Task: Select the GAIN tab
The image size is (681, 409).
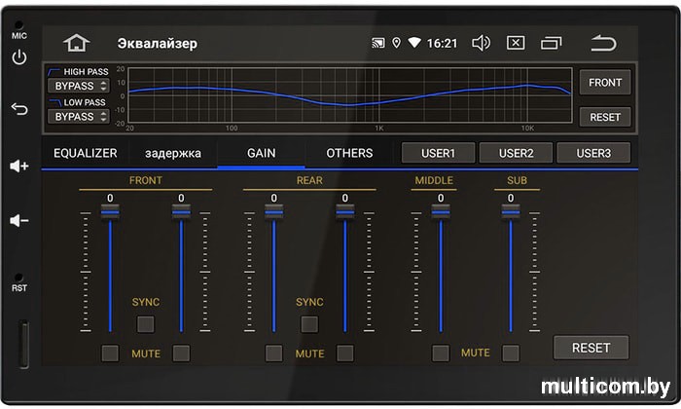Action: click(x=261, y=154)
